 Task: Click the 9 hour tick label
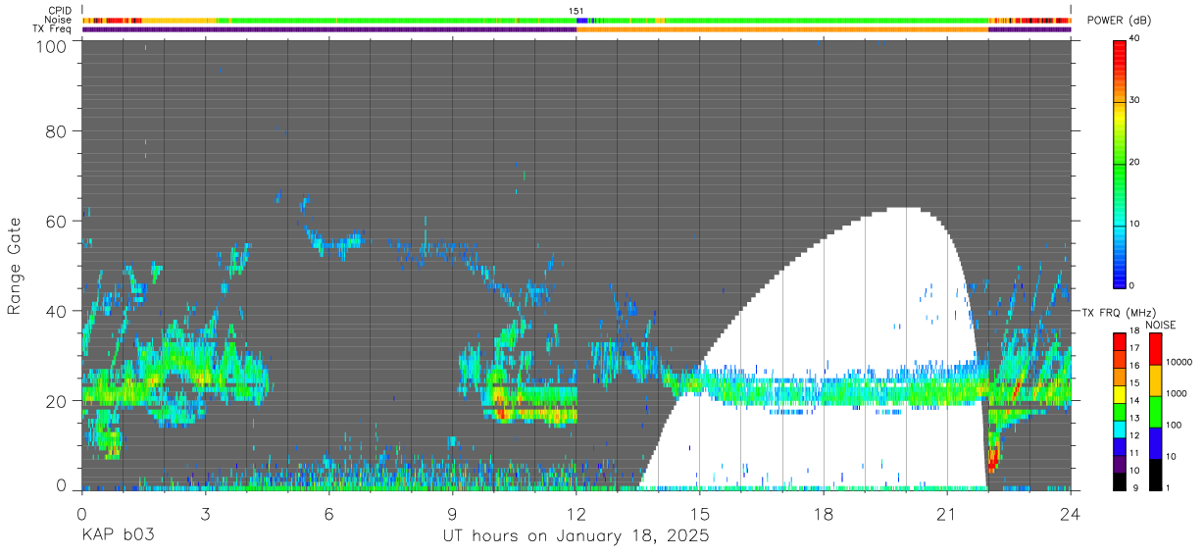(452, 515)
